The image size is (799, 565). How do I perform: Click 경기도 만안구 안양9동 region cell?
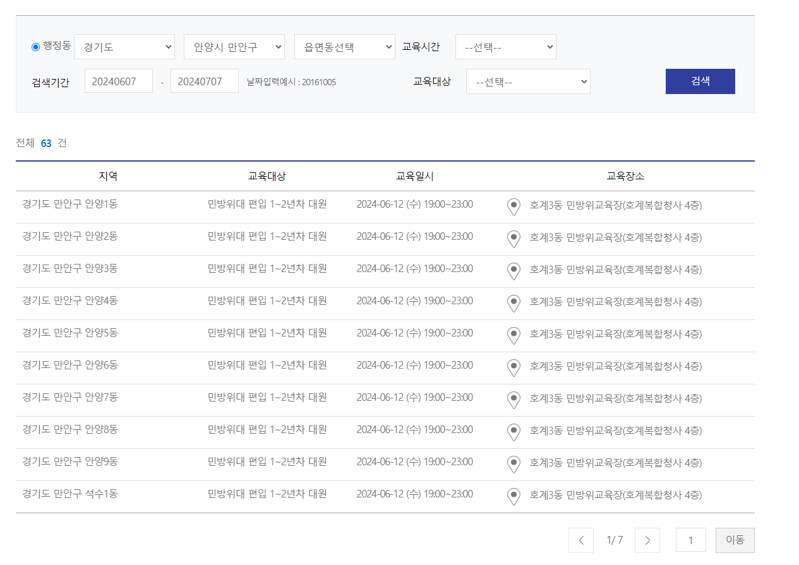70,461
